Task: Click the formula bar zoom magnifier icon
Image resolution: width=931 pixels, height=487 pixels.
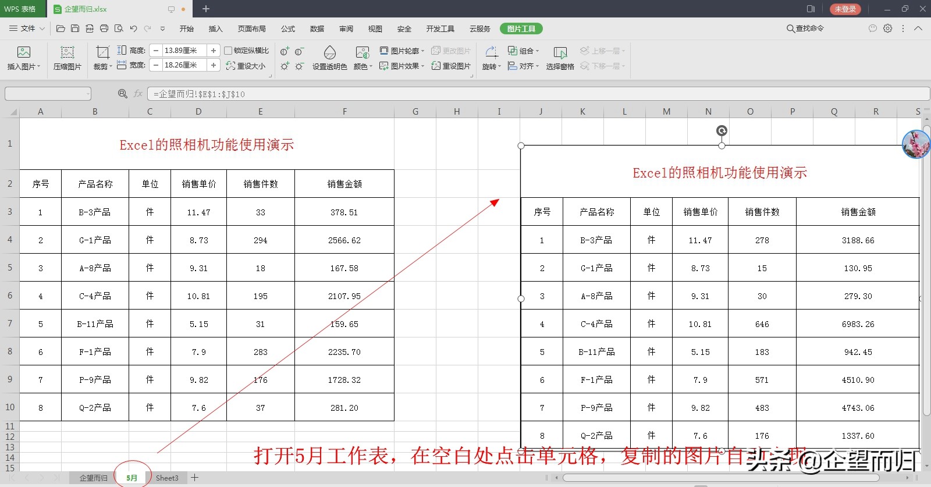Action: [x=123, y=94]
